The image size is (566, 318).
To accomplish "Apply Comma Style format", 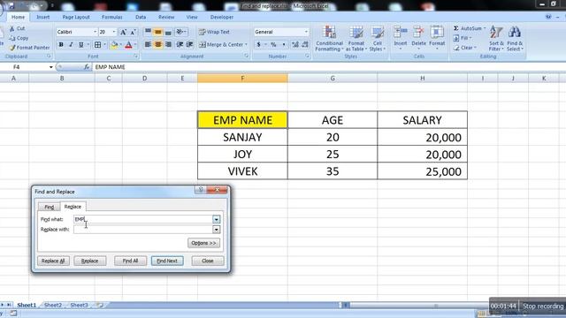I will click(284, 45).
